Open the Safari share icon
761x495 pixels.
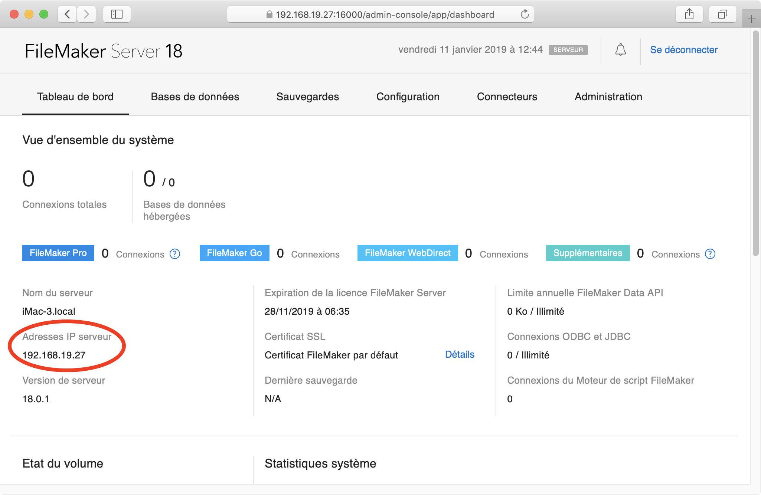[x=689, y=14]
